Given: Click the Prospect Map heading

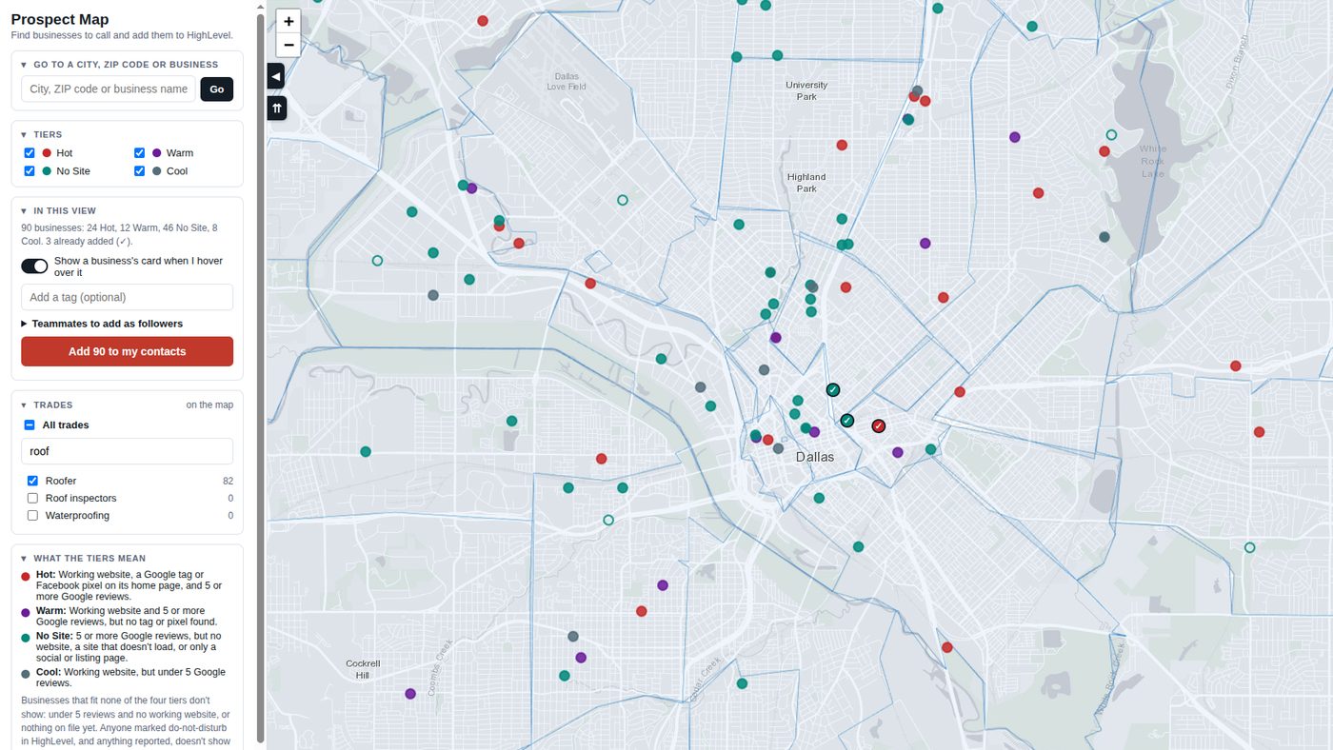Looking at the screenshot, I should tap(60, 19).
